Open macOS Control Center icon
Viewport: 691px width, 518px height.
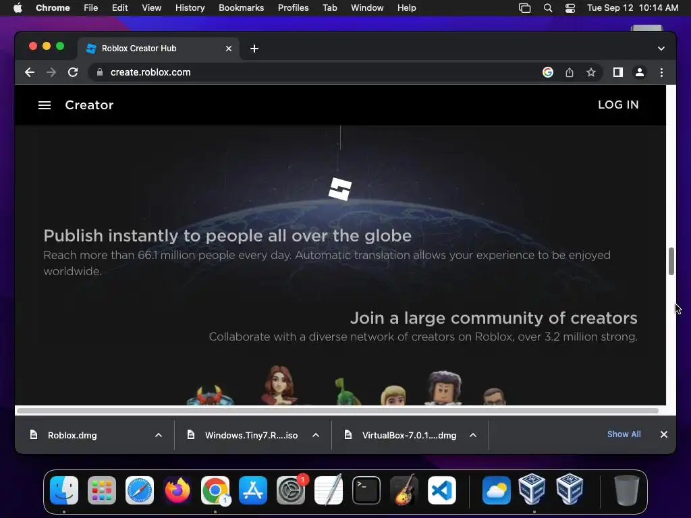coord(570,8)
